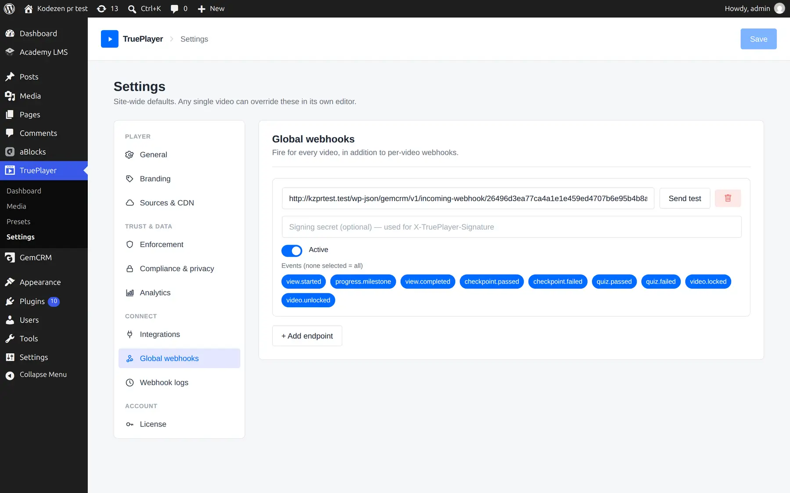The image size is (790, 493).
Task: Toggle the progress.milestone event chip
Action: point(363,281)
